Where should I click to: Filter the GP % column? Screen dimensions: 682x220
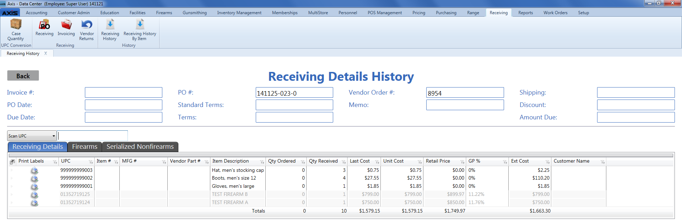[505, 162]
